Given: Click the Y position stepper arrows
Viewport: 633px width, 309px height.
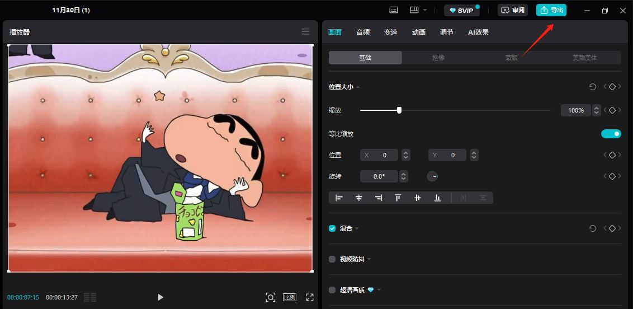Looking at the screenshot, I should 474,155.
